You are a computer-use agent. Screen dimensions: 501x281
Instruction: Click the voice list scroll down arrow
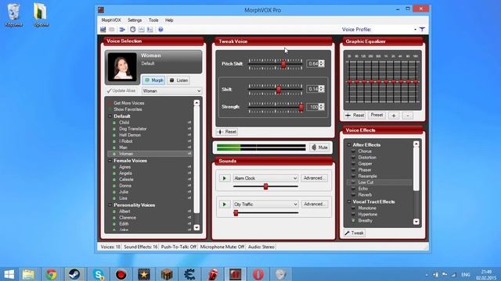point(196,227)
